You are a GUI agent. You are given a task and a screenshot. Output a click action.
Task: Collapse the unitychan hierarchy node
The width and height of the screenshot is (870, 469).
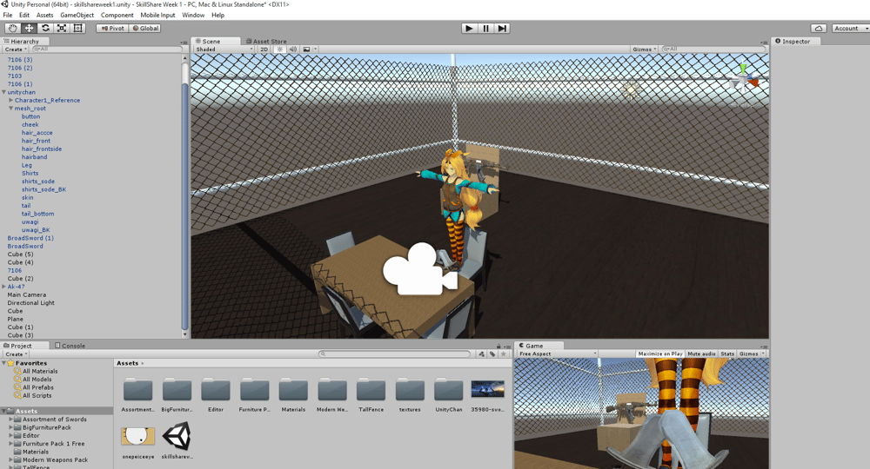coord(3,92)
